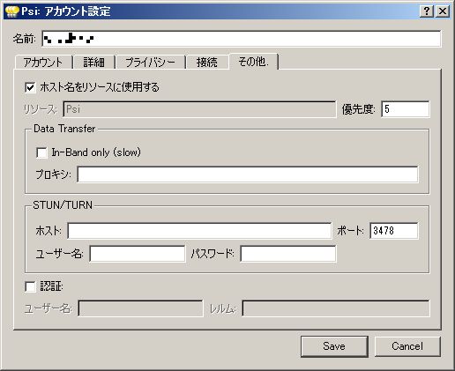
Task: Click the Cancel button
Action: [407, 346]
